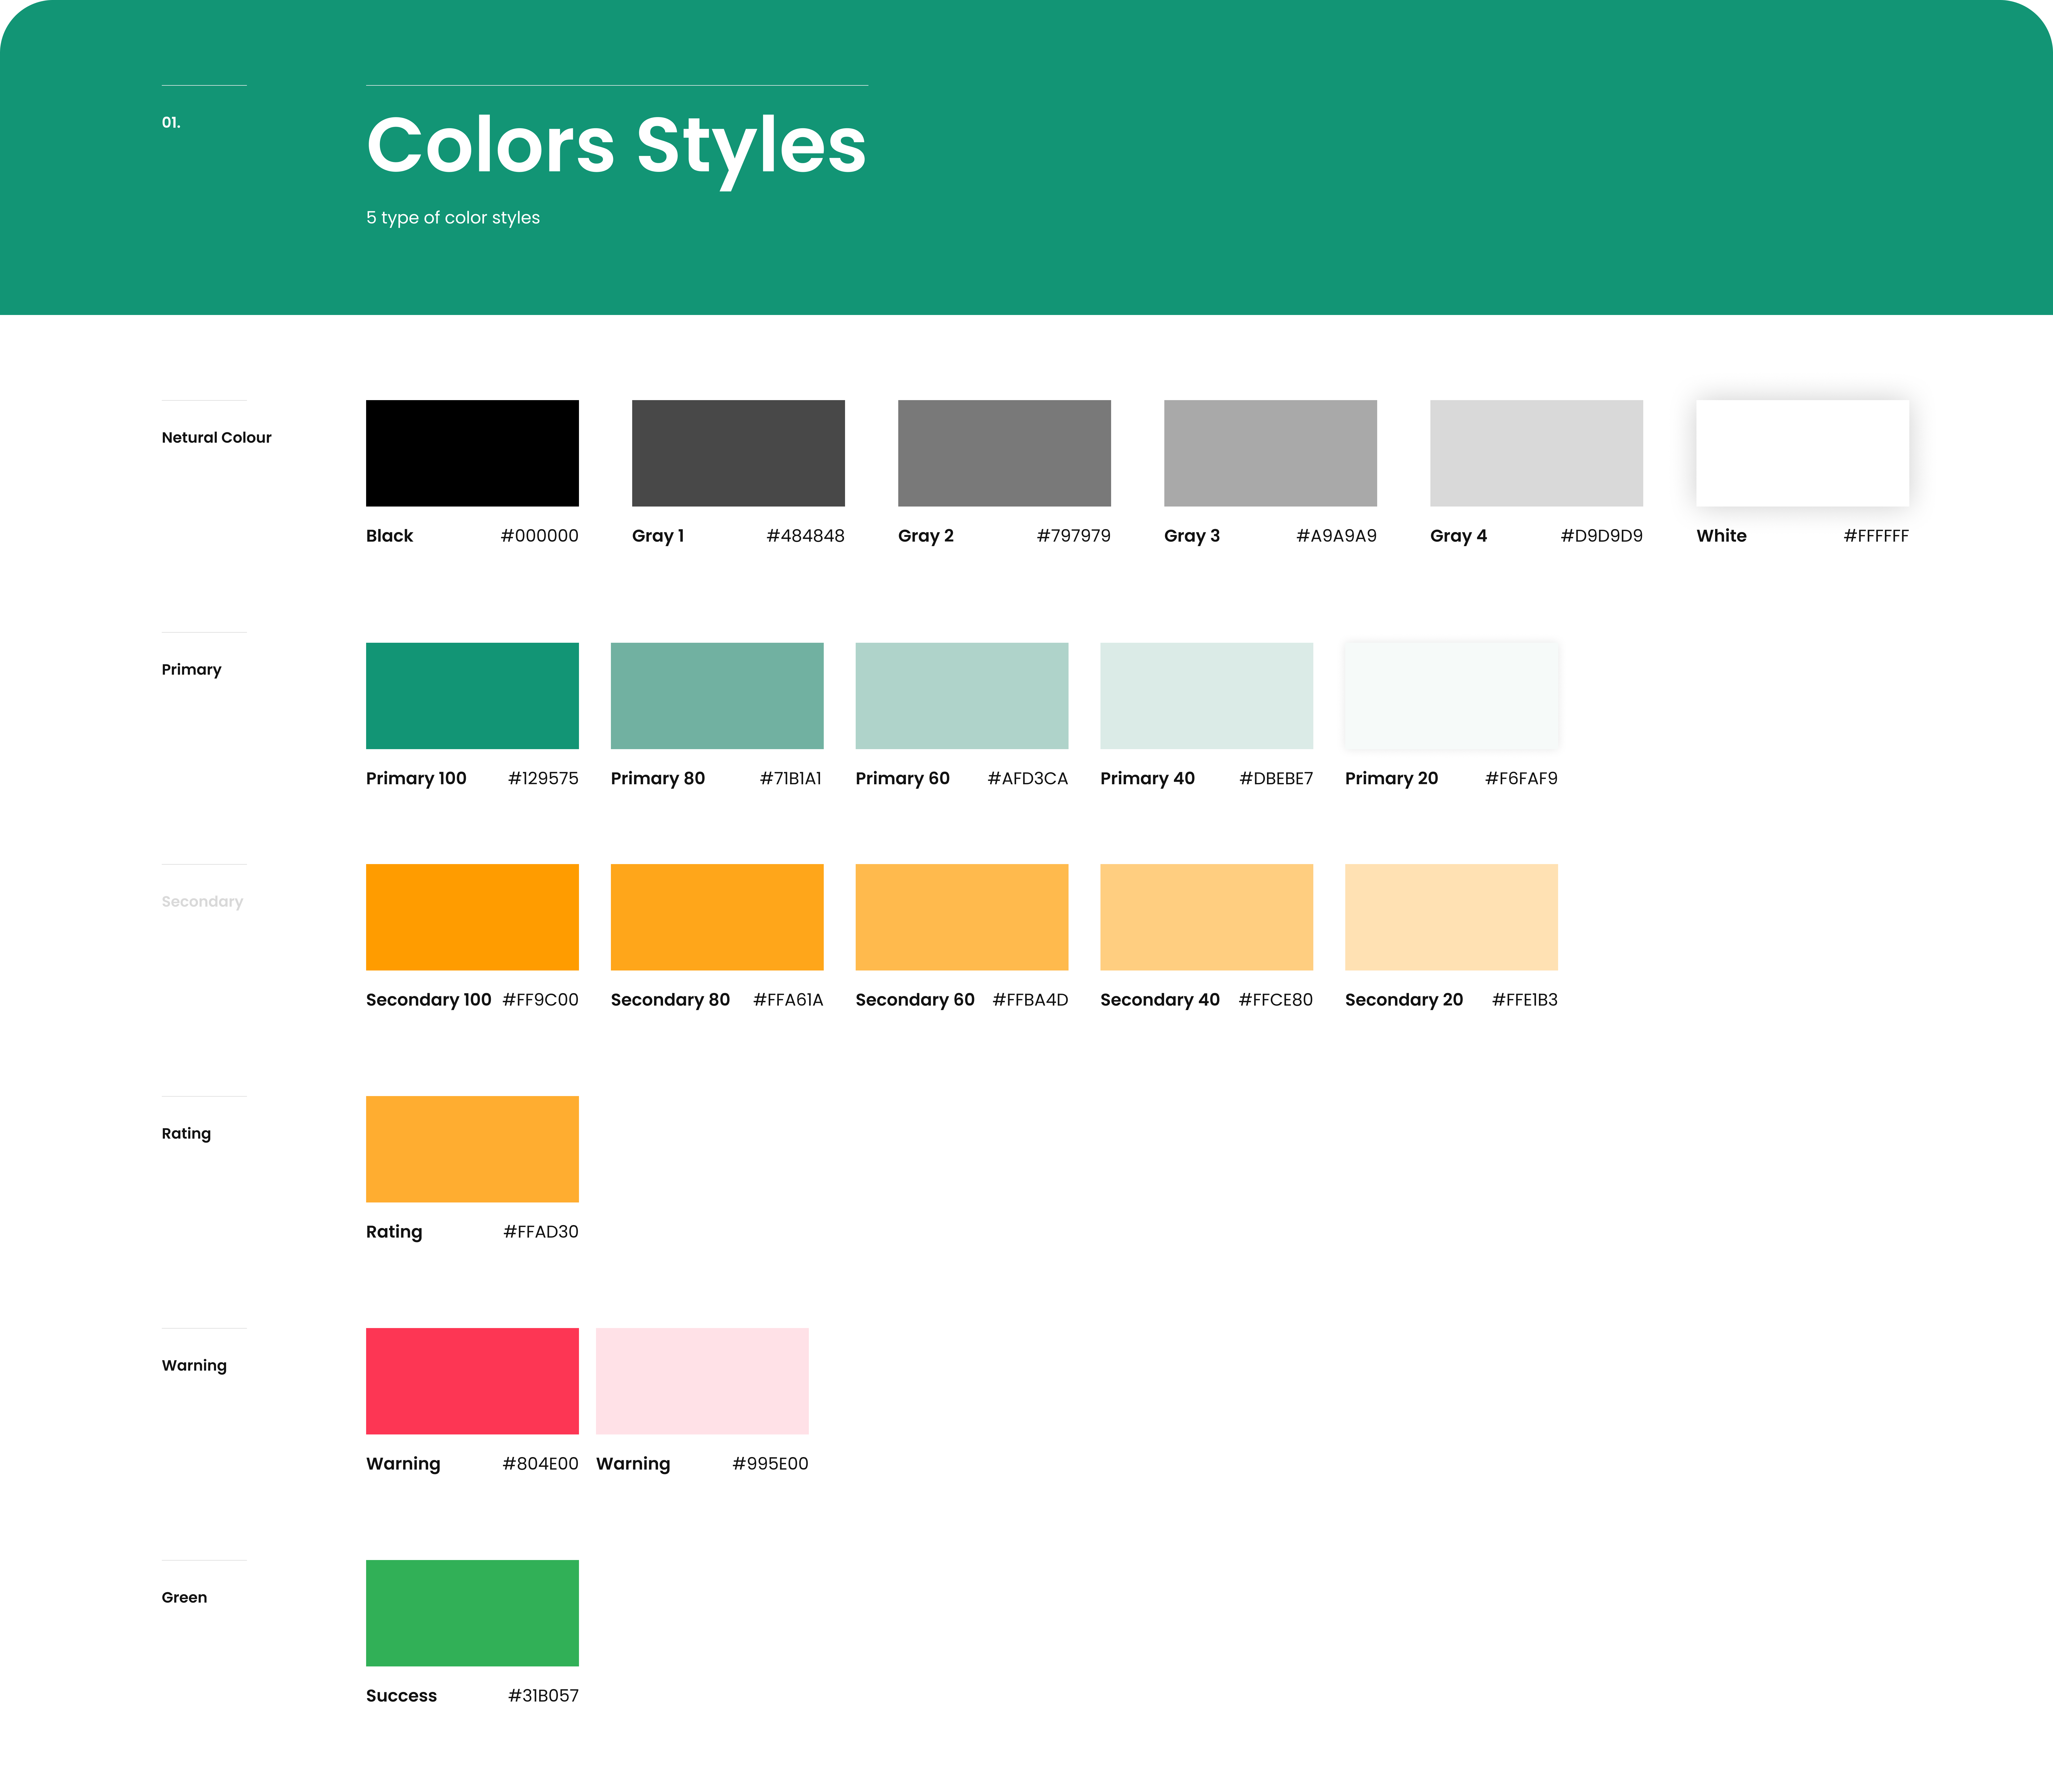The width and height of the screenshot is (2053, 1792).
Task: Click the #804E00 hex code
Action: 540,1464
